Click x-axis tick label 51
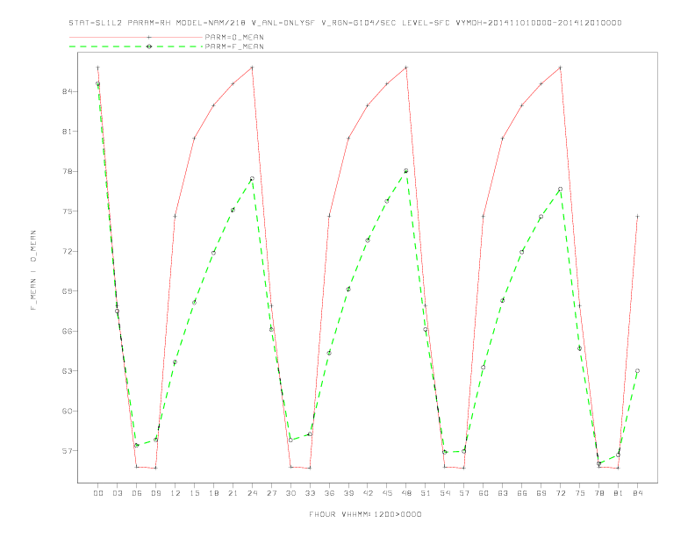 point(426,493)
